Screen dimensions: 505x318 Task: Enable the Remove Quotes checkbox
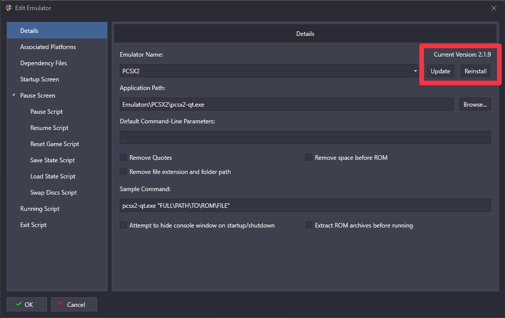tap(123, 157)
